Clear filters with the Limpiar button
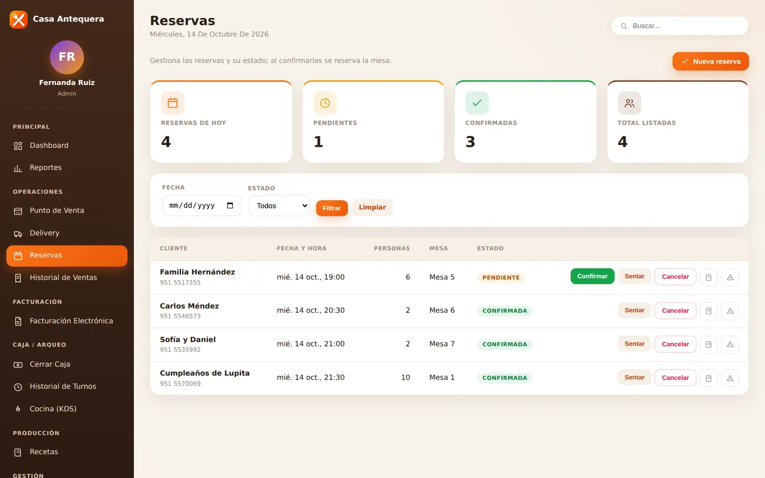765x478 pixels. 372,207
